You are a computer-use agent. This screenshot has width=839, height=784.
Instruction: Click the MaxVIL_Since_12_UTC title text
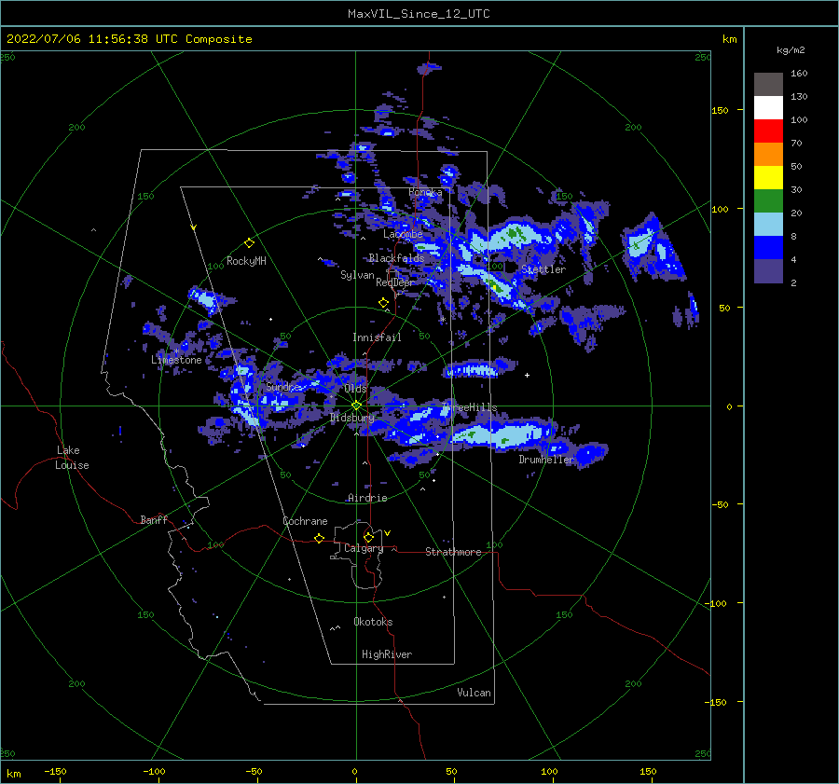[x=419, y=14]
